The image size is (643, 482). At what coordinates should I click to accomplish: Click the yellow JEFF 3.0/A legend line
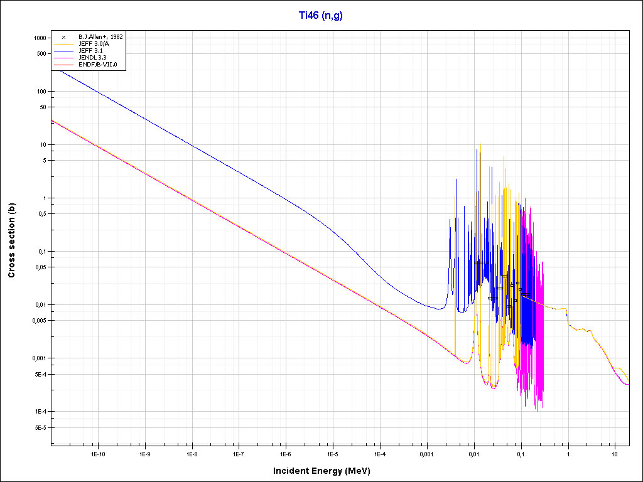pyautogui.click(x=63, y=44)
